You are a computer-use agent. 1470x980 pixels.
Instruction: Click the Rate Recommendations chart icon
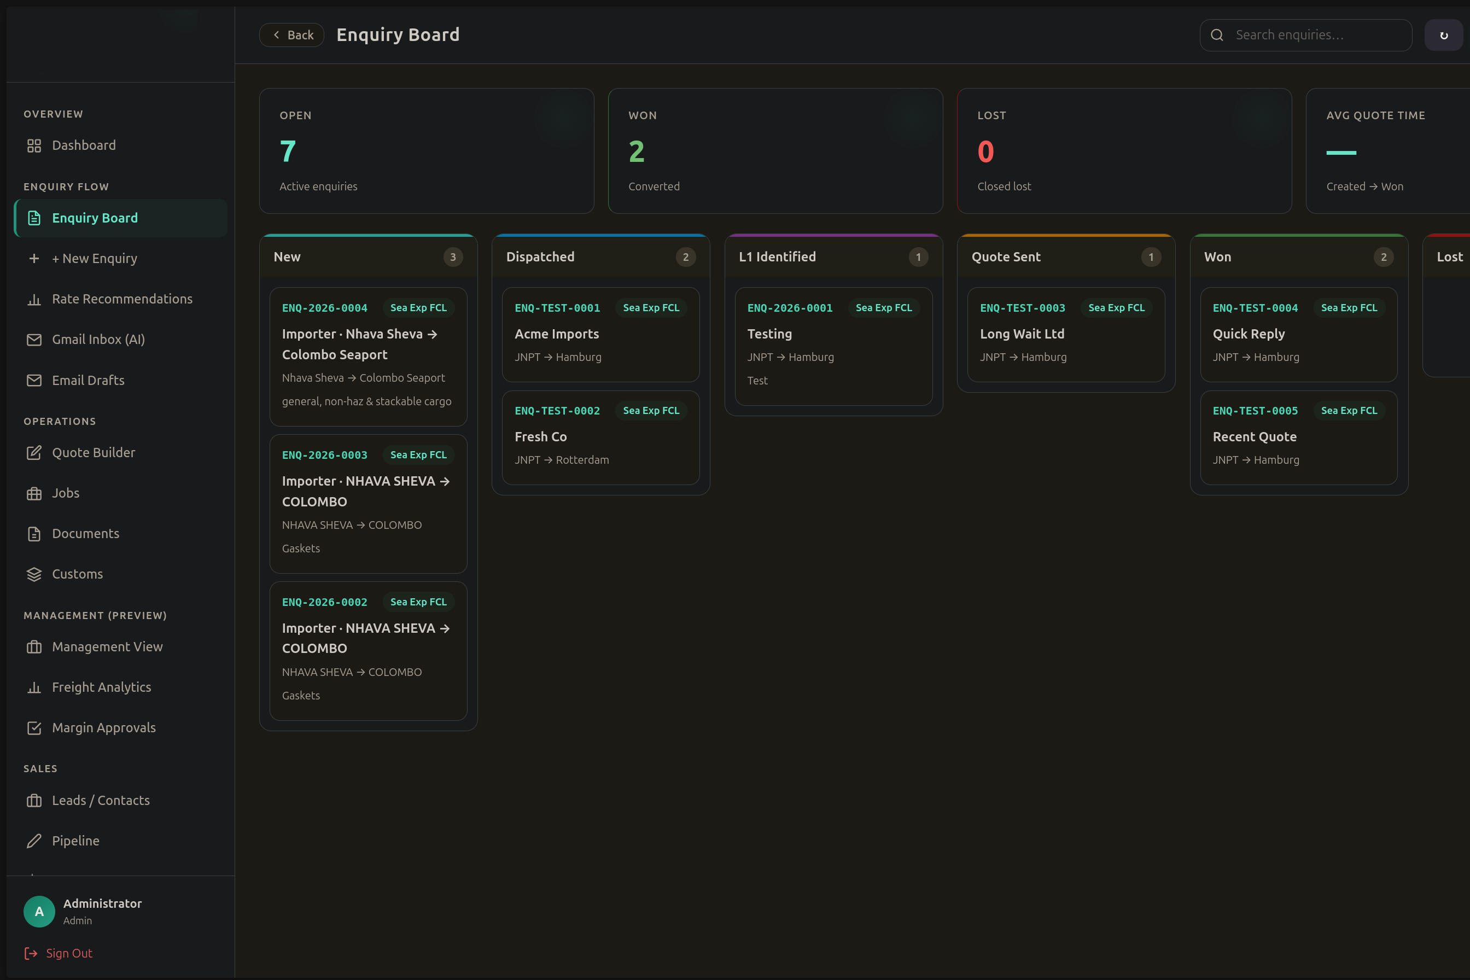(34, 299)
